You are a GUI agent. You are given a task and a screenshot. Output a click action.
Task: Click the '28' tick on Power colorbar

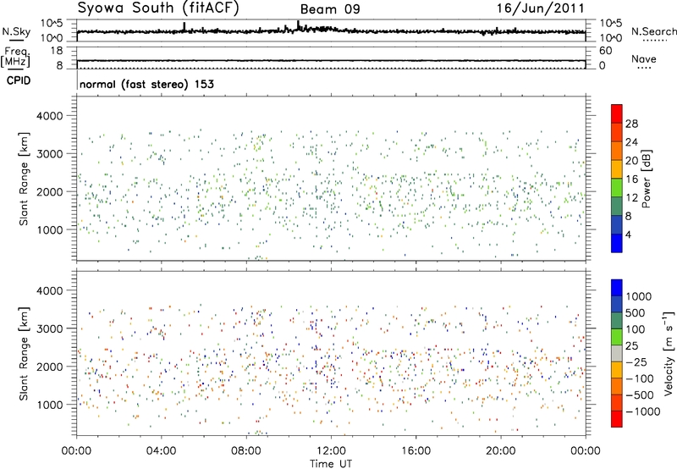click(631, 124)
